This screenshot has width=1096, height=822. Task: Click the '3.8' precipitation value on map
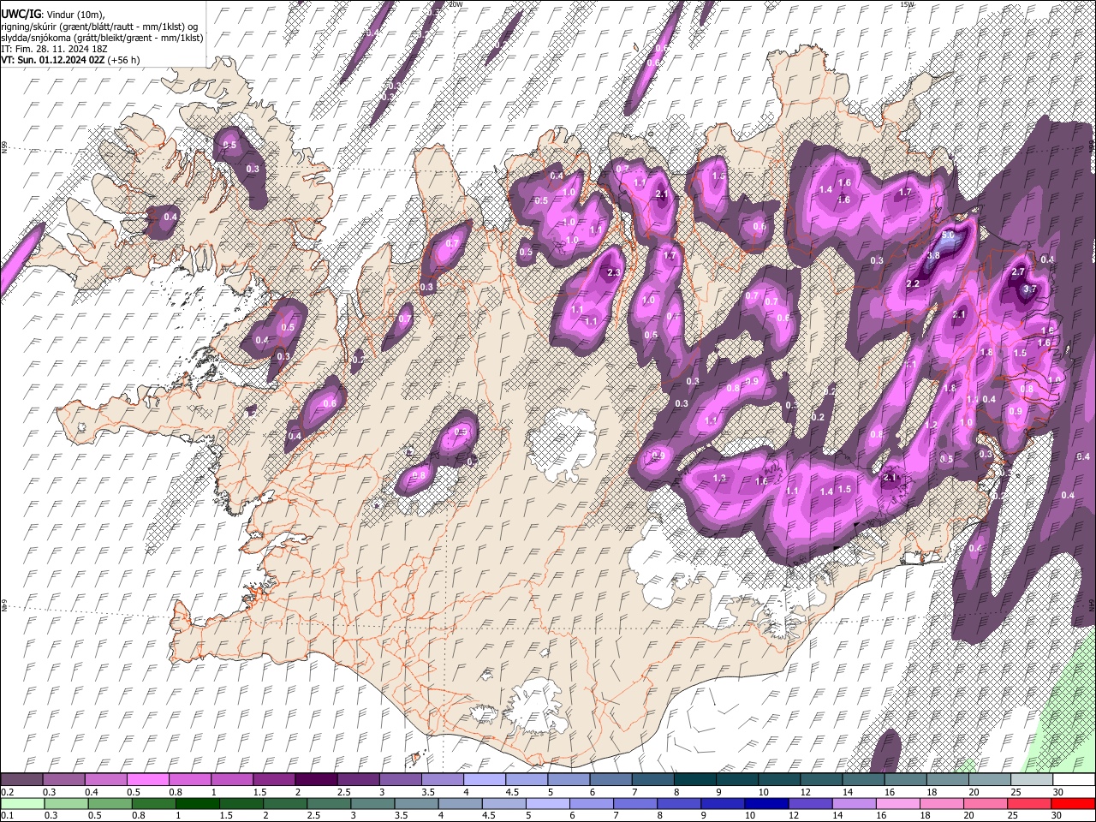[x=933, y=255]
